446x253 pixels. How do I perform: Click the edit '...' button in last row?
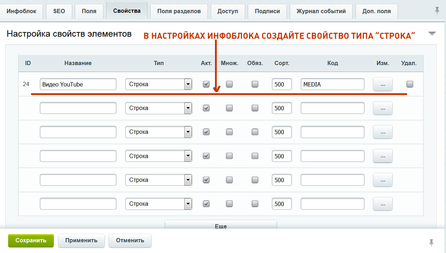(383, 204)
